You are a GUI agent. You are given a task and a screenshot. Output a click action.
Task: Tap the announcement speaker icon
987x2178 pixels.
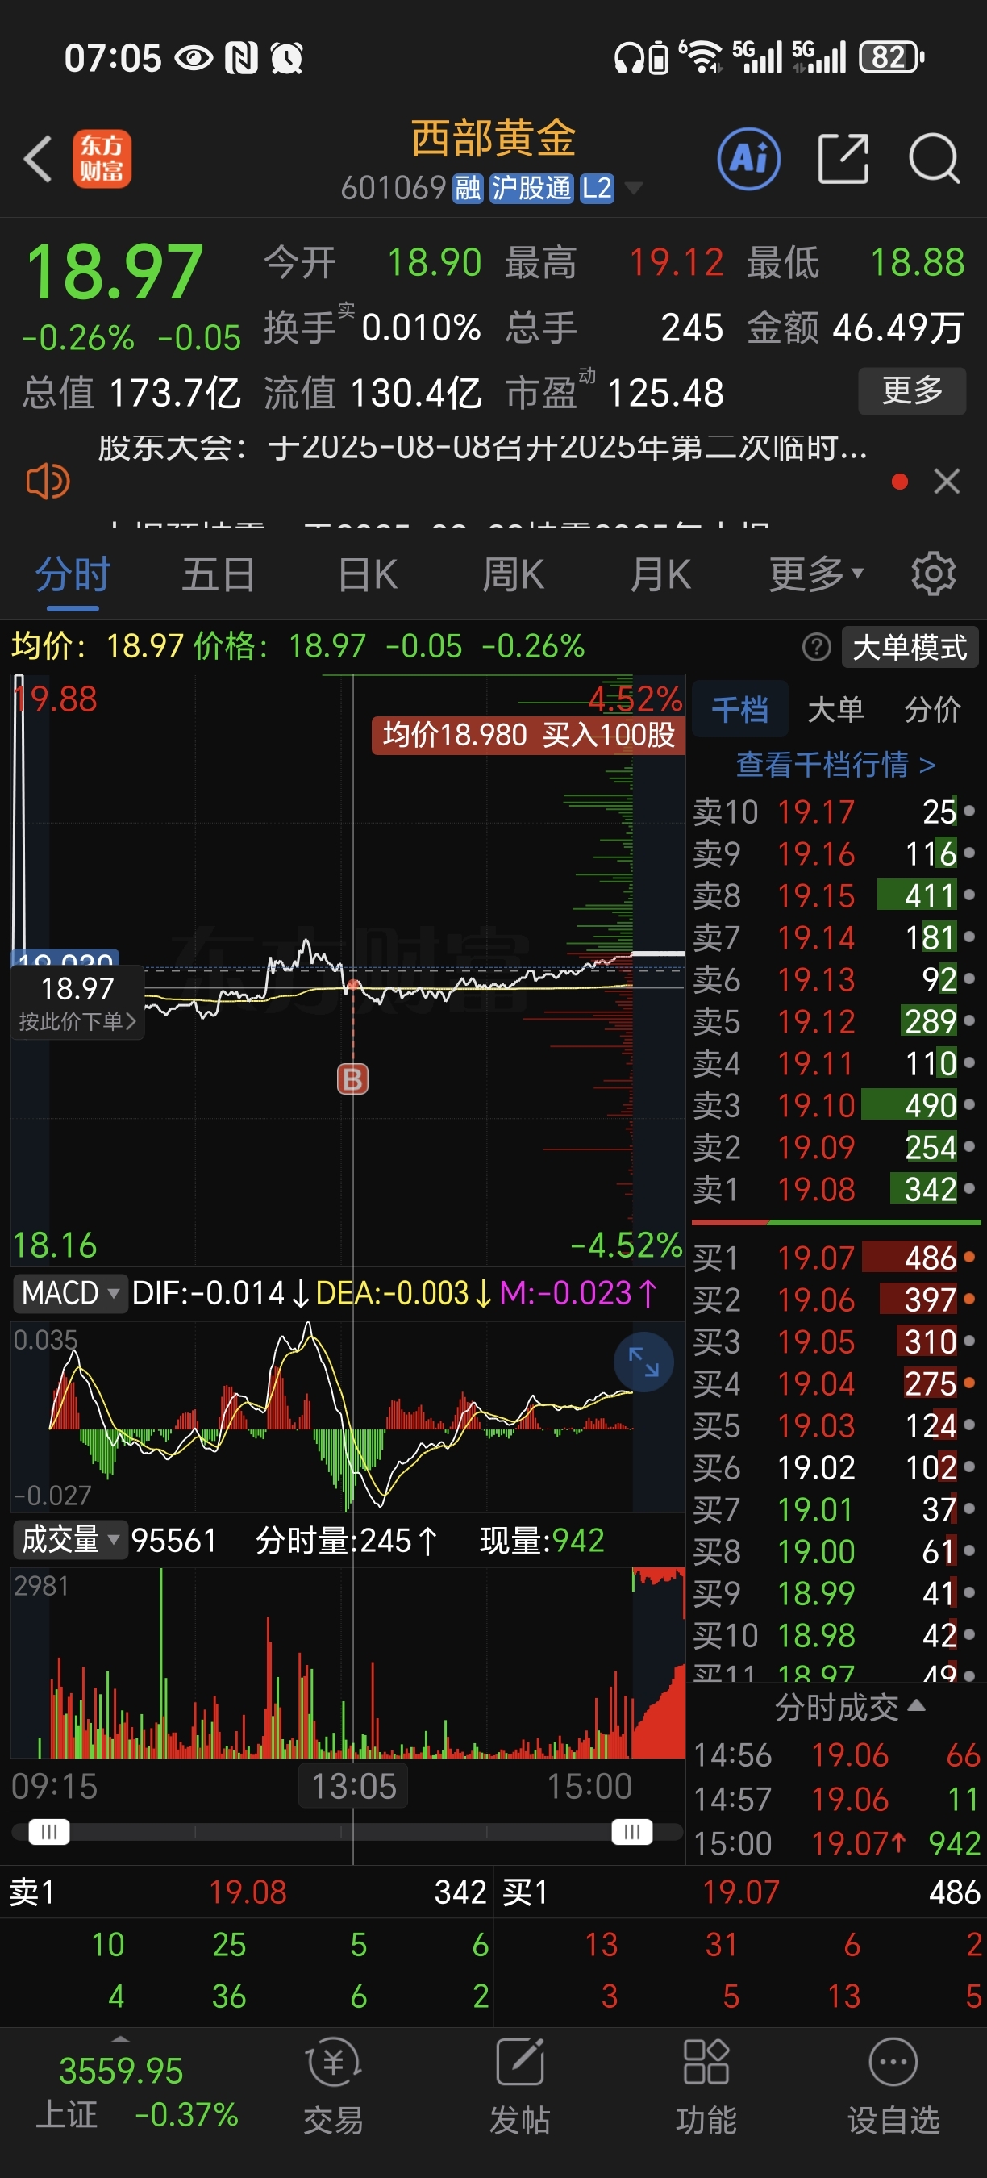click(48, 482)
